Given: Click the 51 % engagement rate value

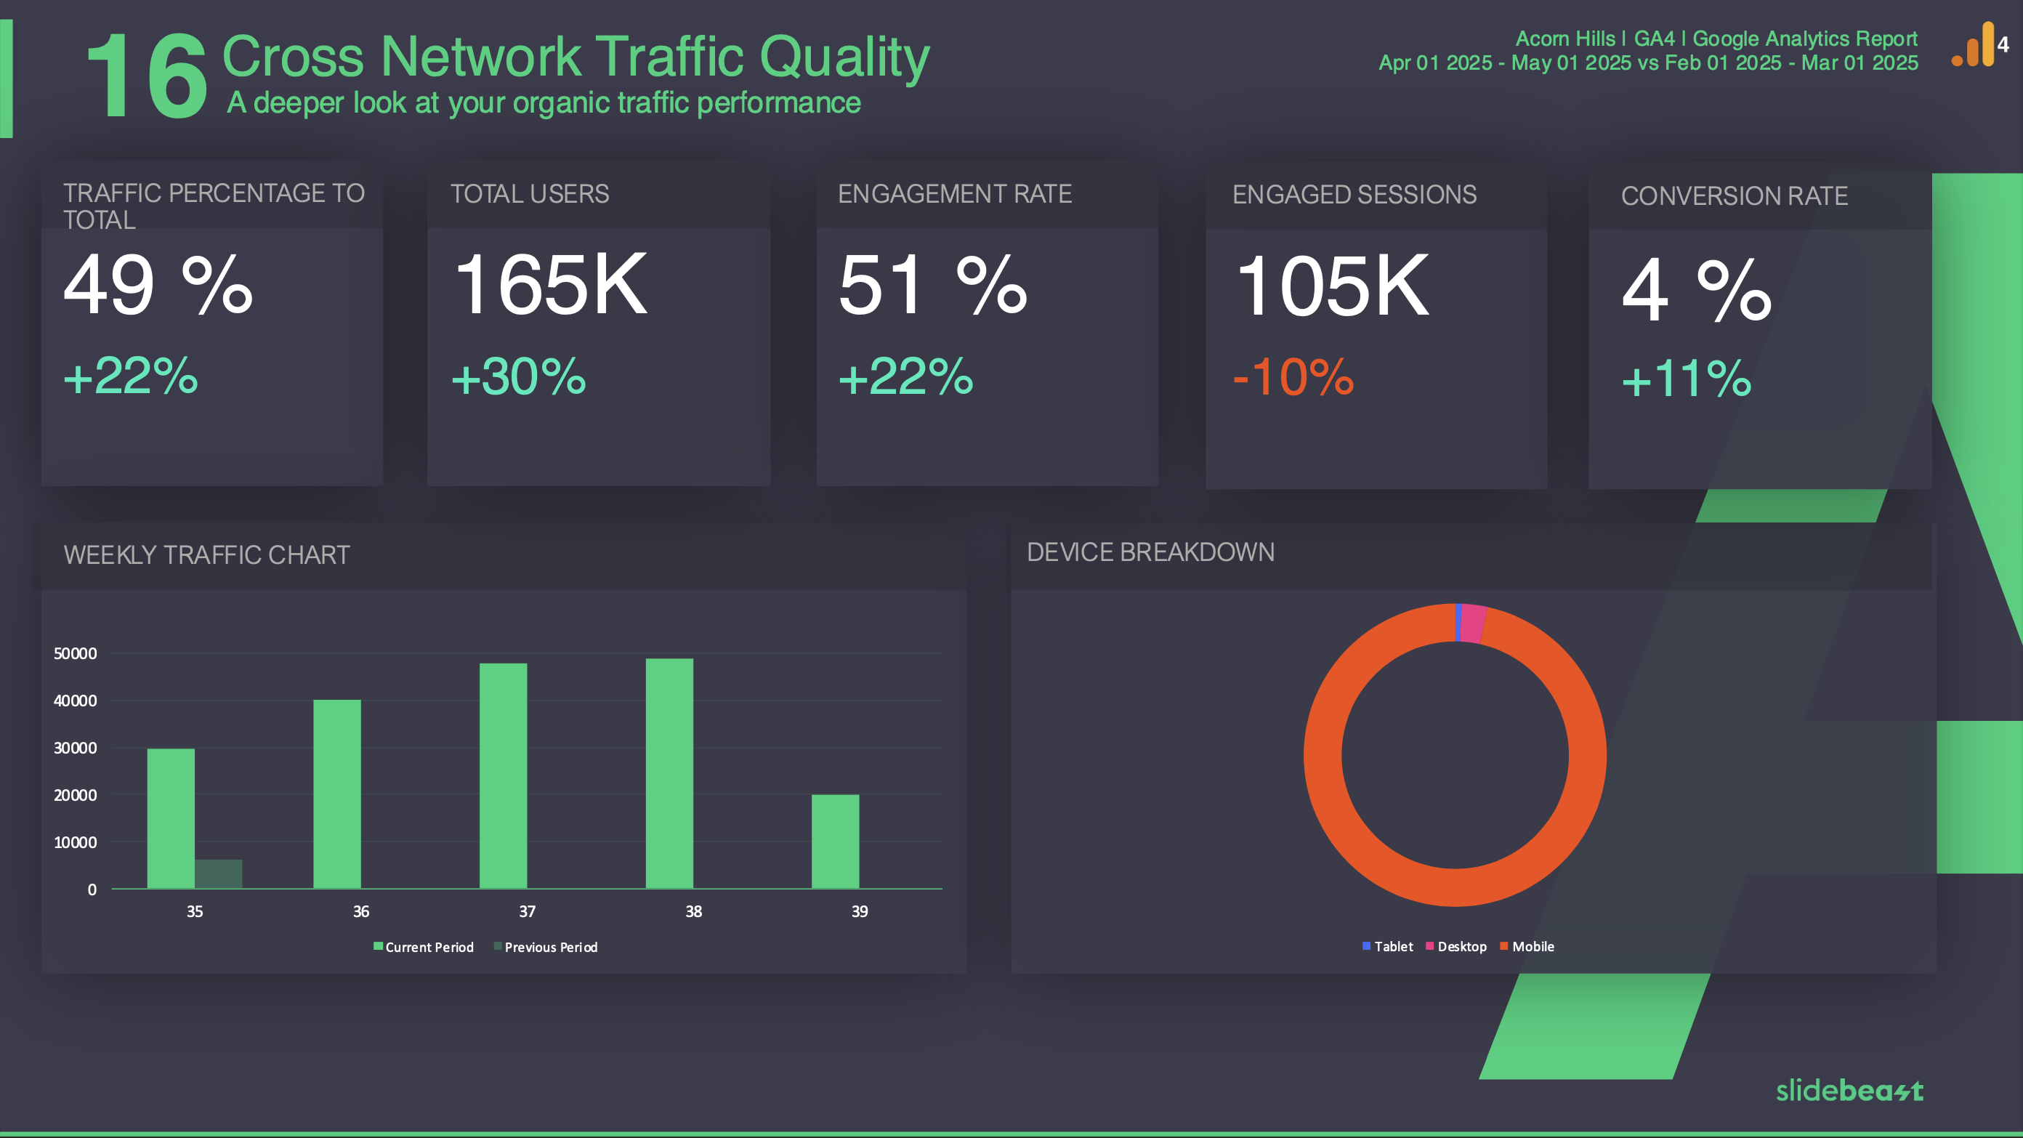Looking at the screenshot, I should click(933, 285).
